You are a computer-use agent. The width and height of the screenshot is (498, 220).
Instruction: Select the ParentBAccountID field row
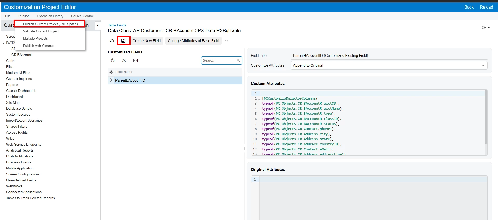(175, 80)
